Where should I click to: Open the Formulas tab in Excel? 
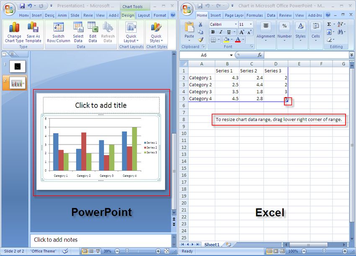point(255,15)
